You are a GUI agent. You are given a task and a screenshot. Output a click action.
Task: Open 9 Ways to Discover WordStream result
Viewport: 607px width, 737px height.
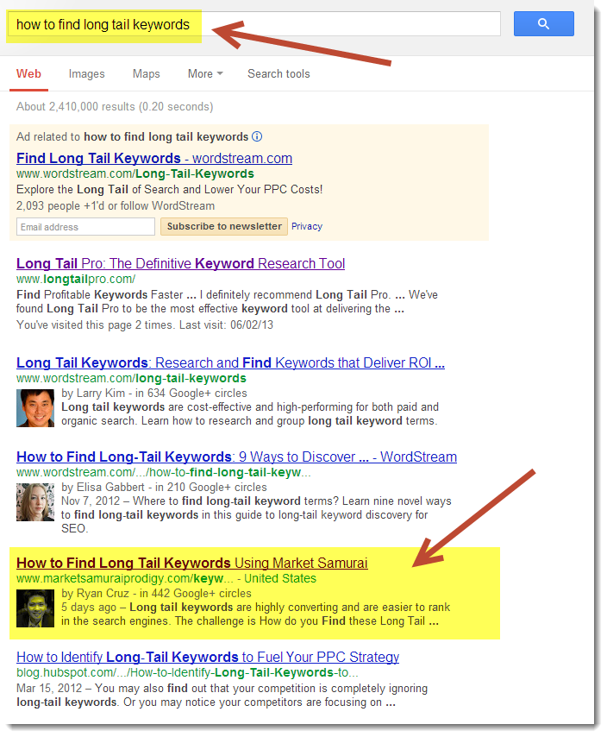pyautogui.click(x=236, y=457)
